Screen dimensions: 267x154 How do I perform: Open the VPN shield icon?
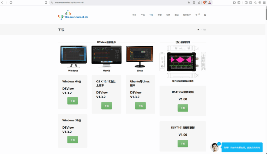coord(260,3)
